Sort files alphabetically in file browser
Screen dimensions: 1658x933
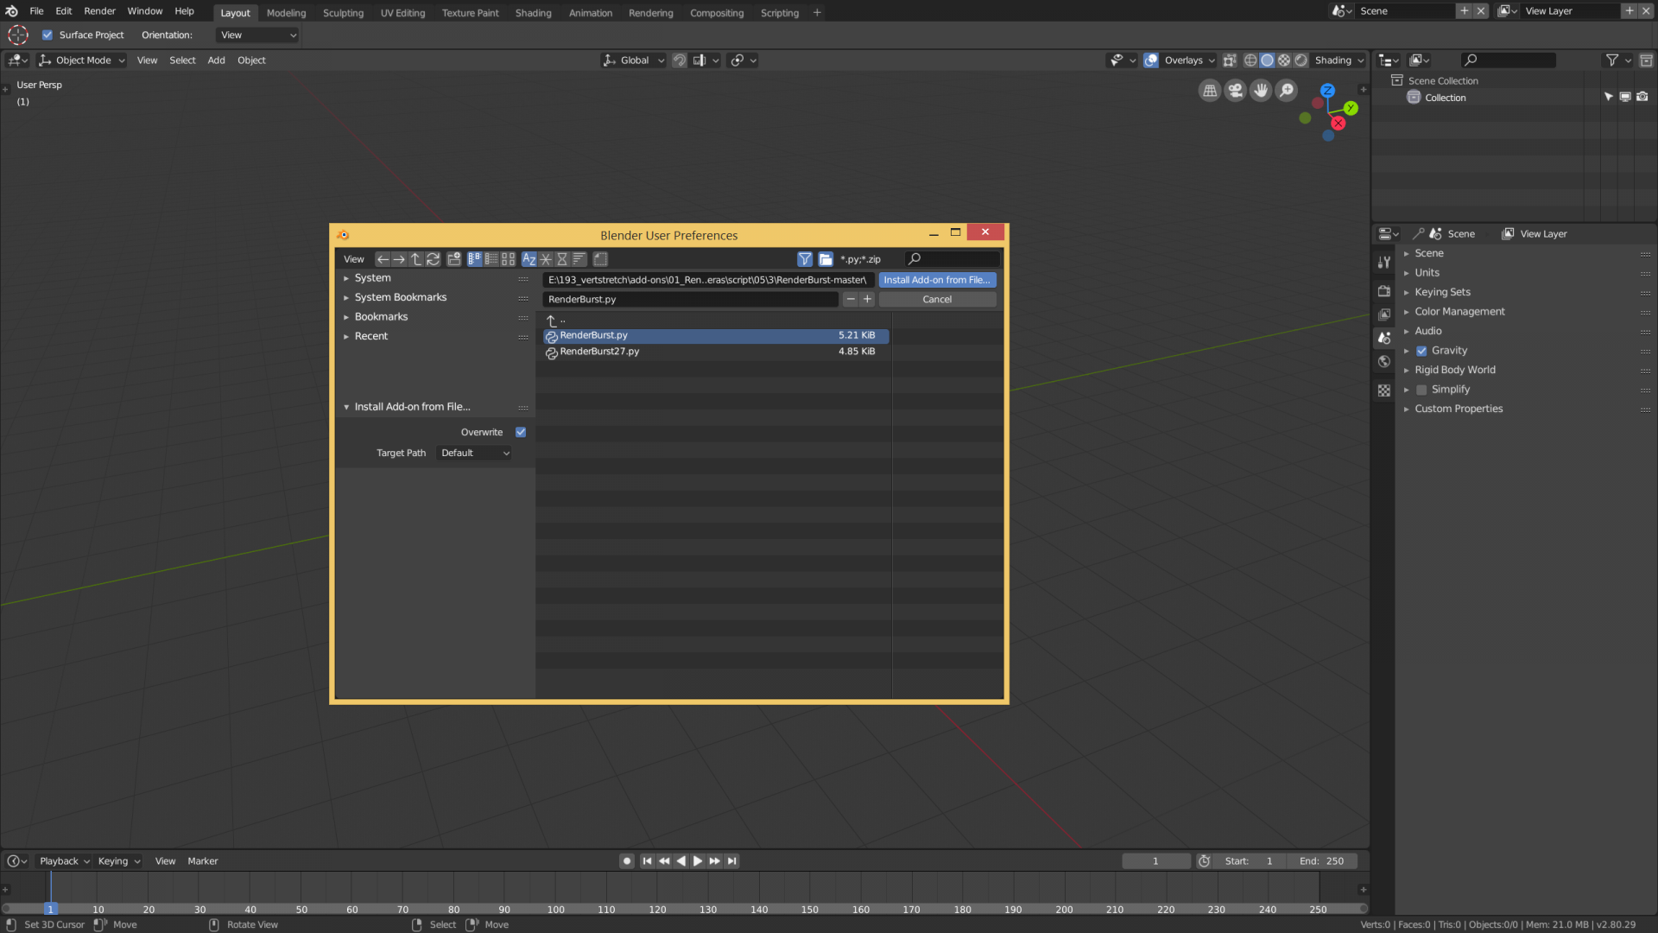(529, 259)
